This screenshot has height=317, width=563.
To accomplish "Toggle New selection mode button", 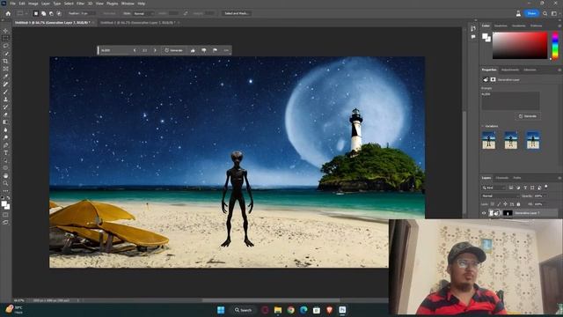I will point(35,13).
